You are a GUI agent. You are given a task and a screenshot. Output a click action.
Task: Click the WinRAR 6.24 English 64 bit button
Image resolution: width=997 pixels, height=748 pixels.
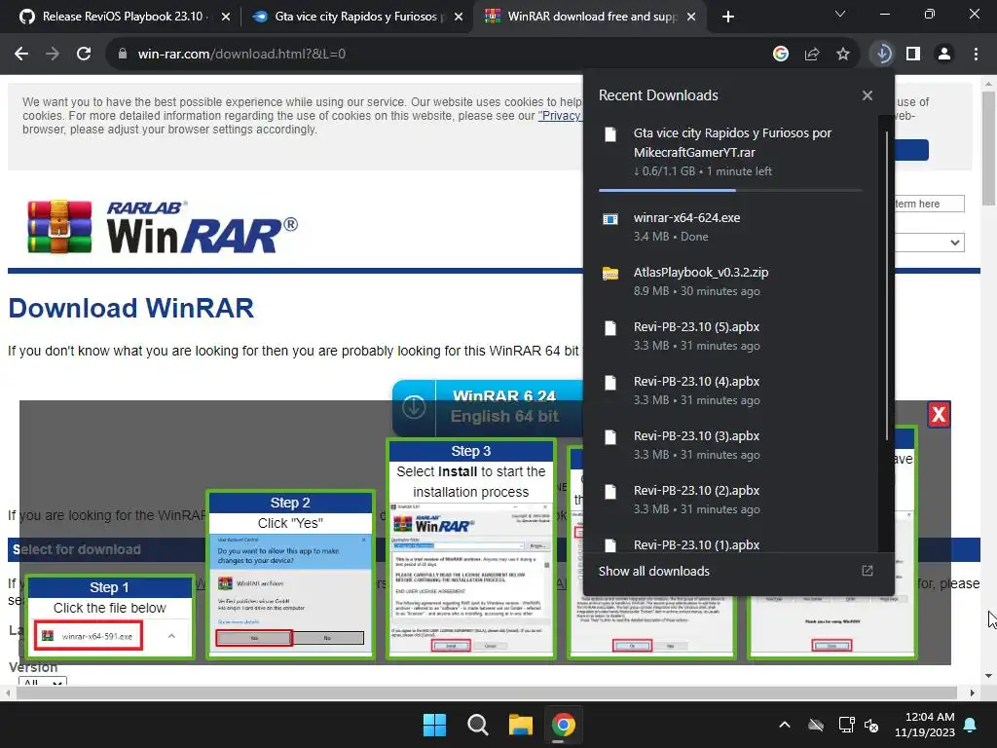(487, 407)
